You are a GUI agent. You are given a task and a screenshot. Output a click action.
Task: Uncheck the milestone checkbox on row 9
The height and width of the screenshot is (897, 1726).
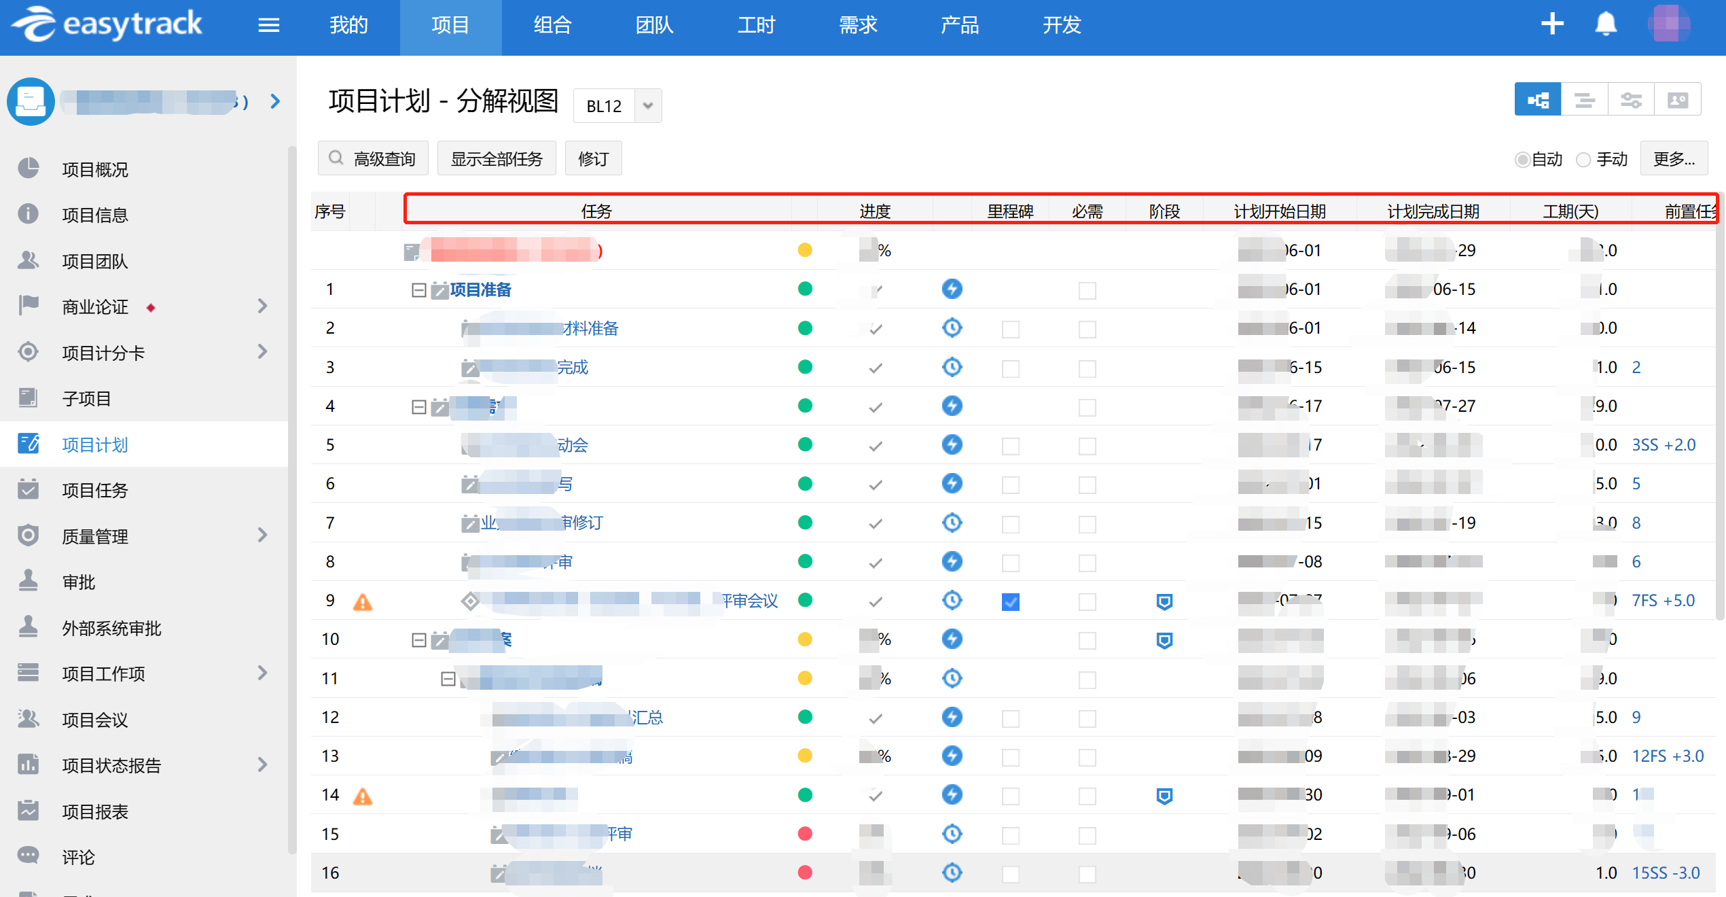1011,601
